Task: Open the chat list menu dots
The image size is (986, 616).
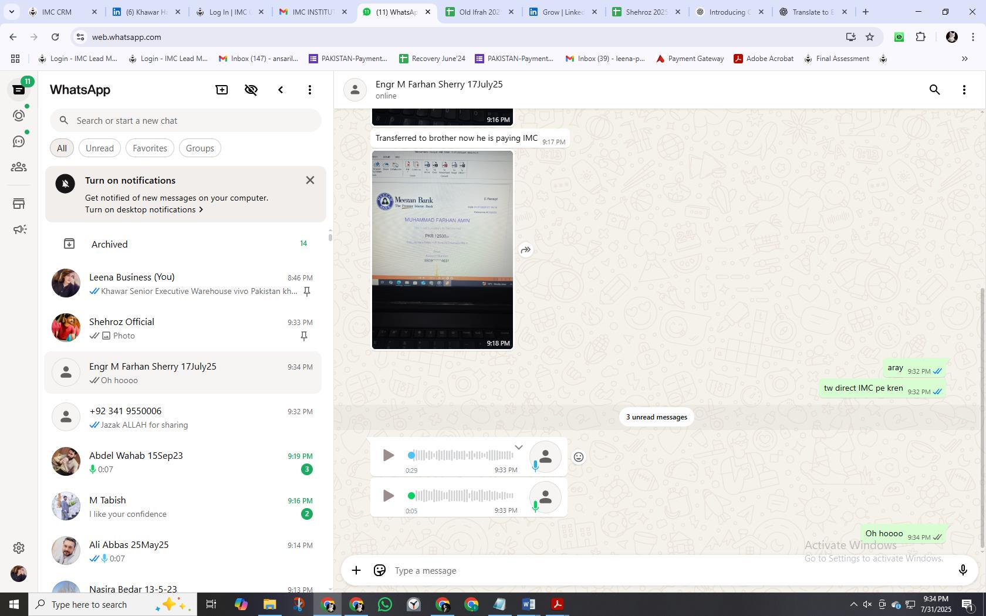Action: point(310,90)
